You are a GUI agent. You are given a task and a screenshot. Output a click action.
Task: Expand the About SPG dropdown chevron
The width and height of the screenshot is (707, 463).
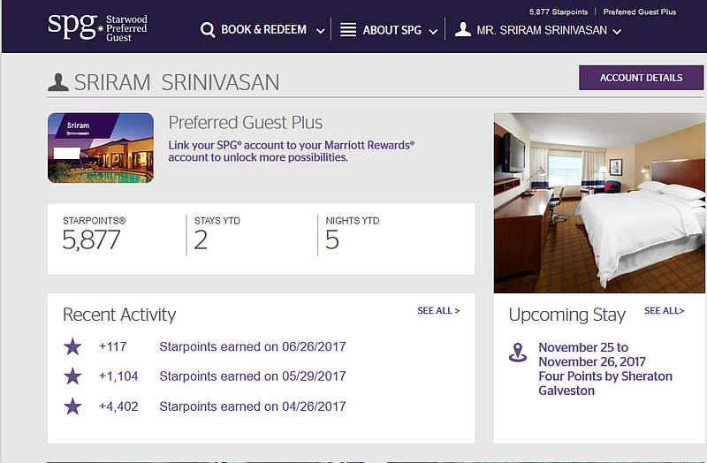pyautogui.click(x=433, y=32)
